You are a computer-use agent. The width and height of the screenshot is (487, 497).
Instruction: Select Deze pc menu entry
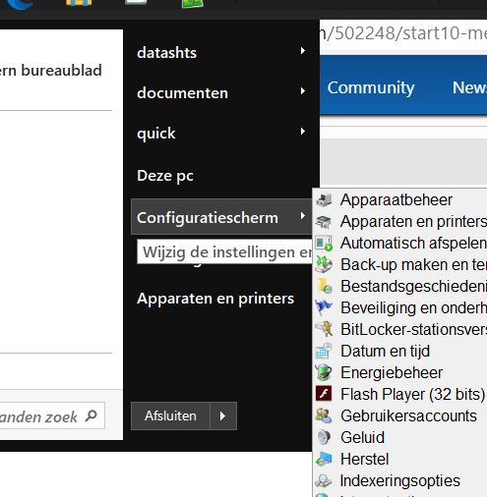[165, 176]
